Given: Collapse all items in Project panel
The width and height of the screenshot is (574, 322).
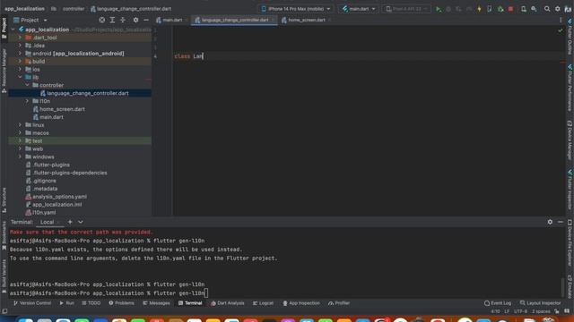Looking at the screenshot, I should click(x=123, y=20).
